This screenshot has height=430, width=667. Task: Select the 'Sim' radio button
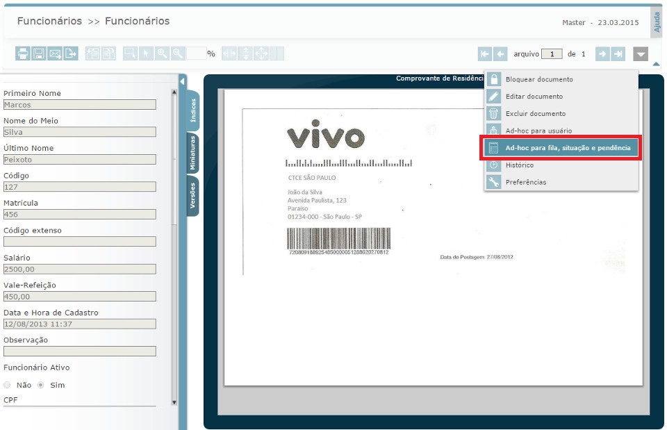point(41,385)
